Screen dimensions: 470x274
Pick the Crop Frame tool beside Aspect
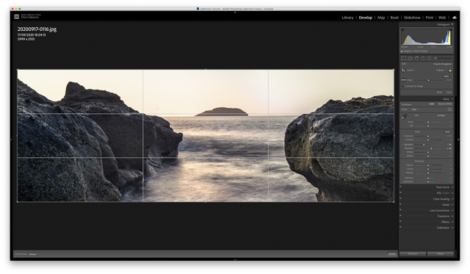click(404, 70)
